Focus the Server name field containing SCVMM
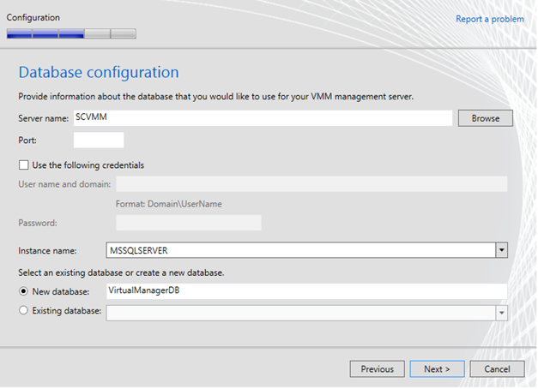Image resolution: width=538 pixels, height=389 pixels. coord(263,118)
